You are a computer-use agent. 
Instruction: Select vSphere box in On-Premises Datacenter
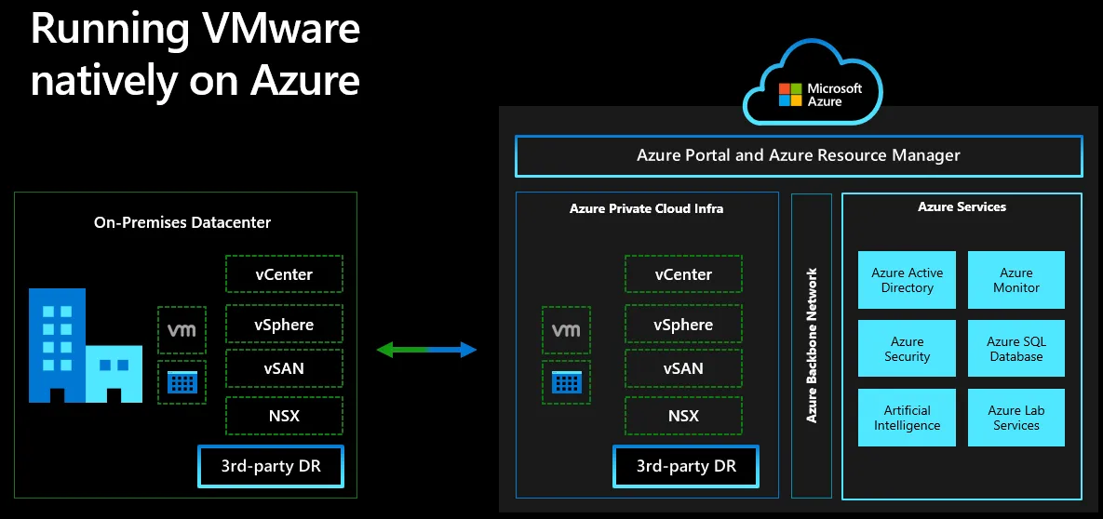pyautogui.click(x=284, y=325)
